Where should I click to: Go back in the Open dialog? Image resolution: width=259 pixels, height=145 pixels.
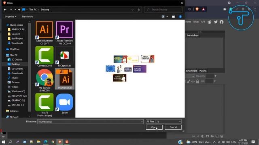pos(5,10)
